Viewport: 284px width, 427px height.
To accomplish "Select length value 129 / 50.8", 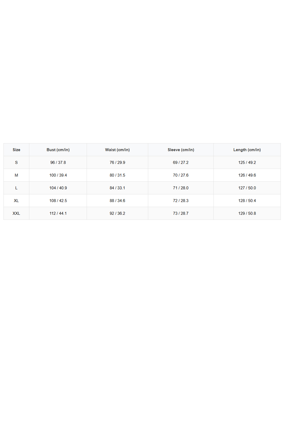I will point(247,213).
